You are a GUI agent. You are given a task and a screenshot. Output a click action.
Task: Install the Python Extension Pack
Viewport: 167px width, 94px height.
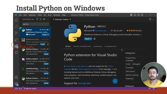tap(46, 54)
